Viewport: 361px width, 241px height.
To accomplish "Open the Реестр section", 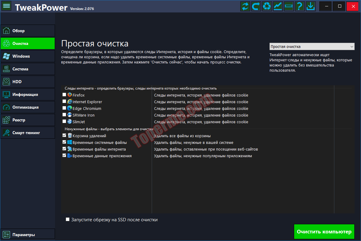I will click(x=28, y=120).
